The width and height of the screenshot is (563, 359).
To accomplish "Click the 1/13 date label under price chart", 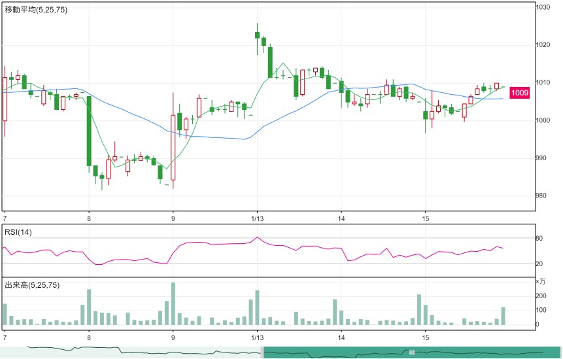I will [x=257, y=218].
